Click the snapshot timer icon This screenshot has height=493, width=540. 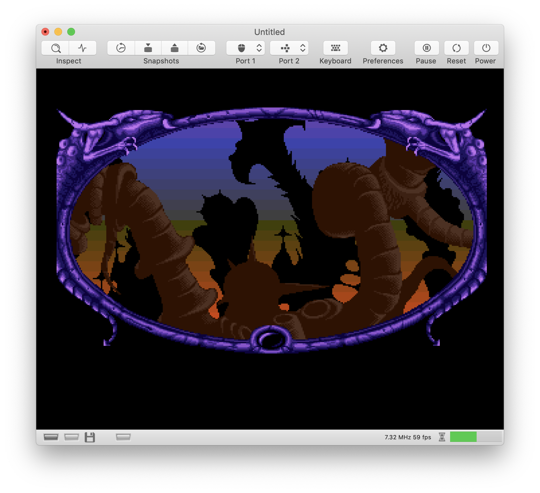click(x=121, y=48)
